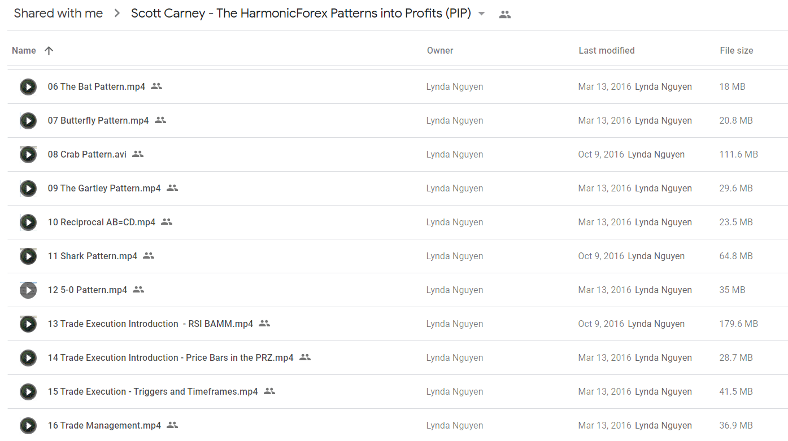Click the shared-folder people icon in the breadcrumb

click(505, 15)
